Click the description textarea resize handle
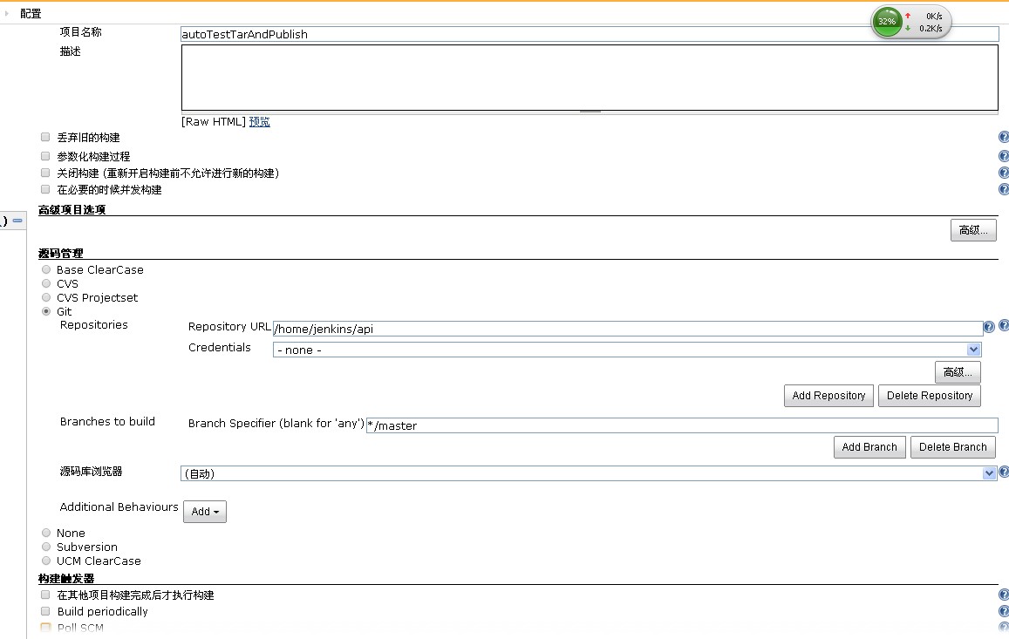The width and height of the screenshot is (1009, 639). pyautogui.click(x=590, y=112)
